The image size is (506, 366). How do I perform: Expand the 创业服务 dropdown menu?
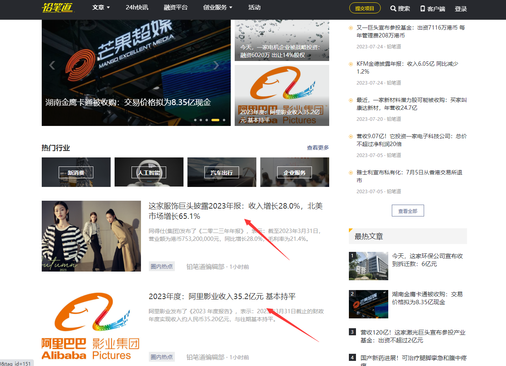click(x=218, y=7)
